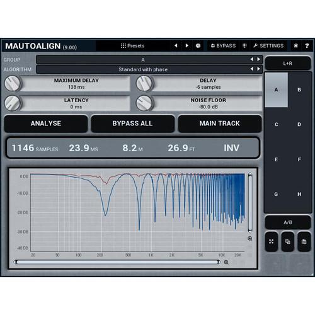Screen dimensions: 315x315
Task: Click the 8.2 M distance readout
Action: pos(133,148)
